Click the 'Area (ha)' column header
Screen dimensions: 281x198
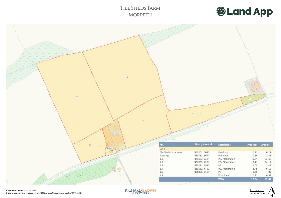pyautogui.click(x=252, y=145)
